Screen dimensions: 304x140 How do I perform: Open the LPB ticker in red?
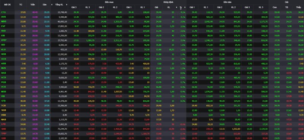pyautogui.click(x=3, y=124)
